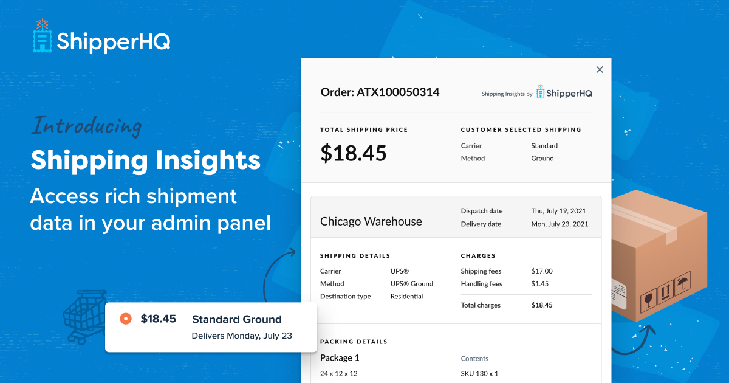Click delivery date Mon, July 23, 2021

pyautogui.click(x=560, y=224)
